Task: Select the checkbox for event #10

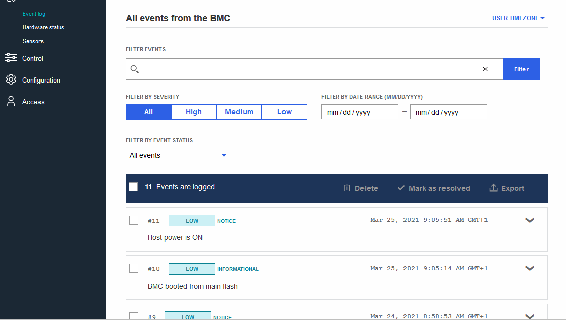Action: tap(134, 269)
